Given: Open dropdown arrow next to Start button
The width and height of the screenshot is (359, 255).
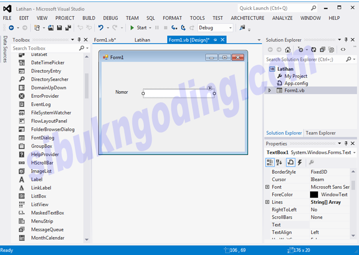Looking at the screenshot, I should click(x=150, y=28).
